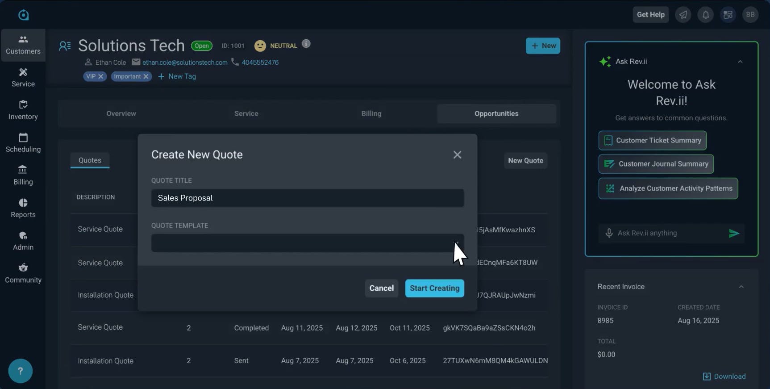Click the Quote Title input field
The width and height of the screenshot is (770, 389).
pos(307,198)
